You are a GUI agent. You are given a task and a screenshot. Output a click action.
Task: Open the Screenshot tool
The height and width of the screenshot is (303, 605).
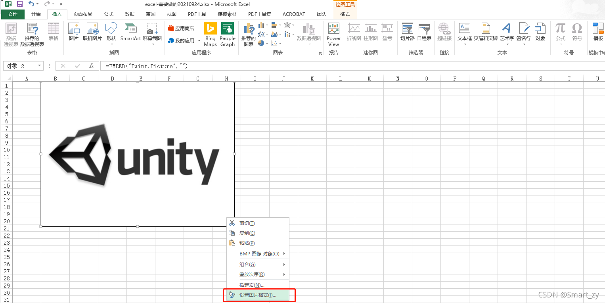click(152, 34)
